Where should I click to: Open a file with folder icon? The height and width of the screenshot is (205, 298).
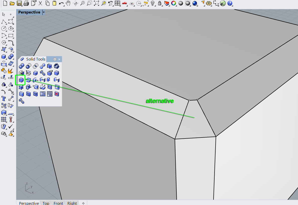click(12, 3)
